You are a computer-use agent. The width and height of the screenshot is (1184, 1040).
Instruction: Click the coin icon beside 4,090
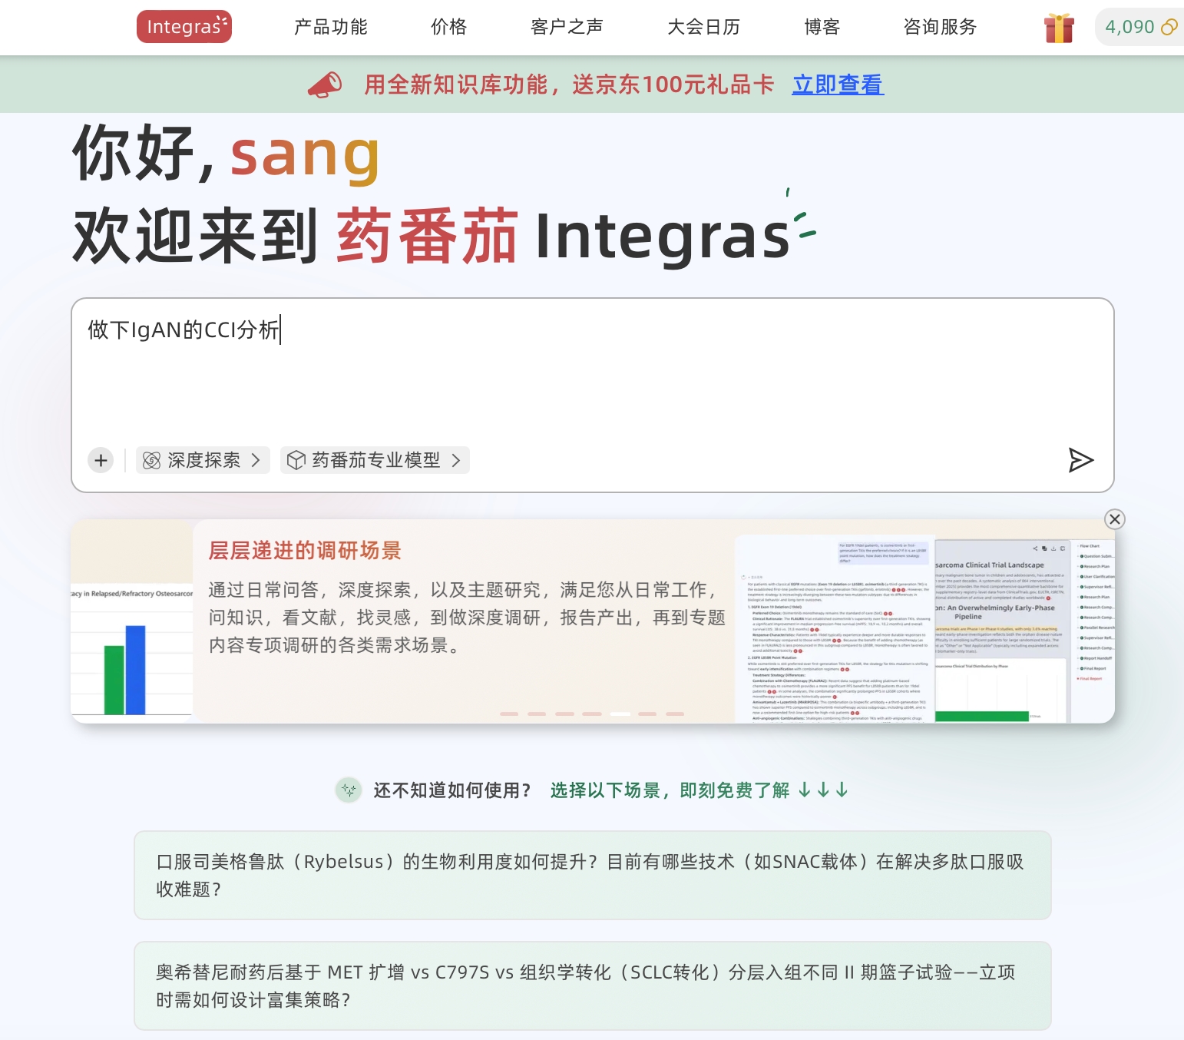click(x=1169, y=28)
